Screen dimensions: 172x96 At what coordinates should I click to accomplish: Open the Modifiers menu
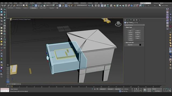[x=32, y=3]
